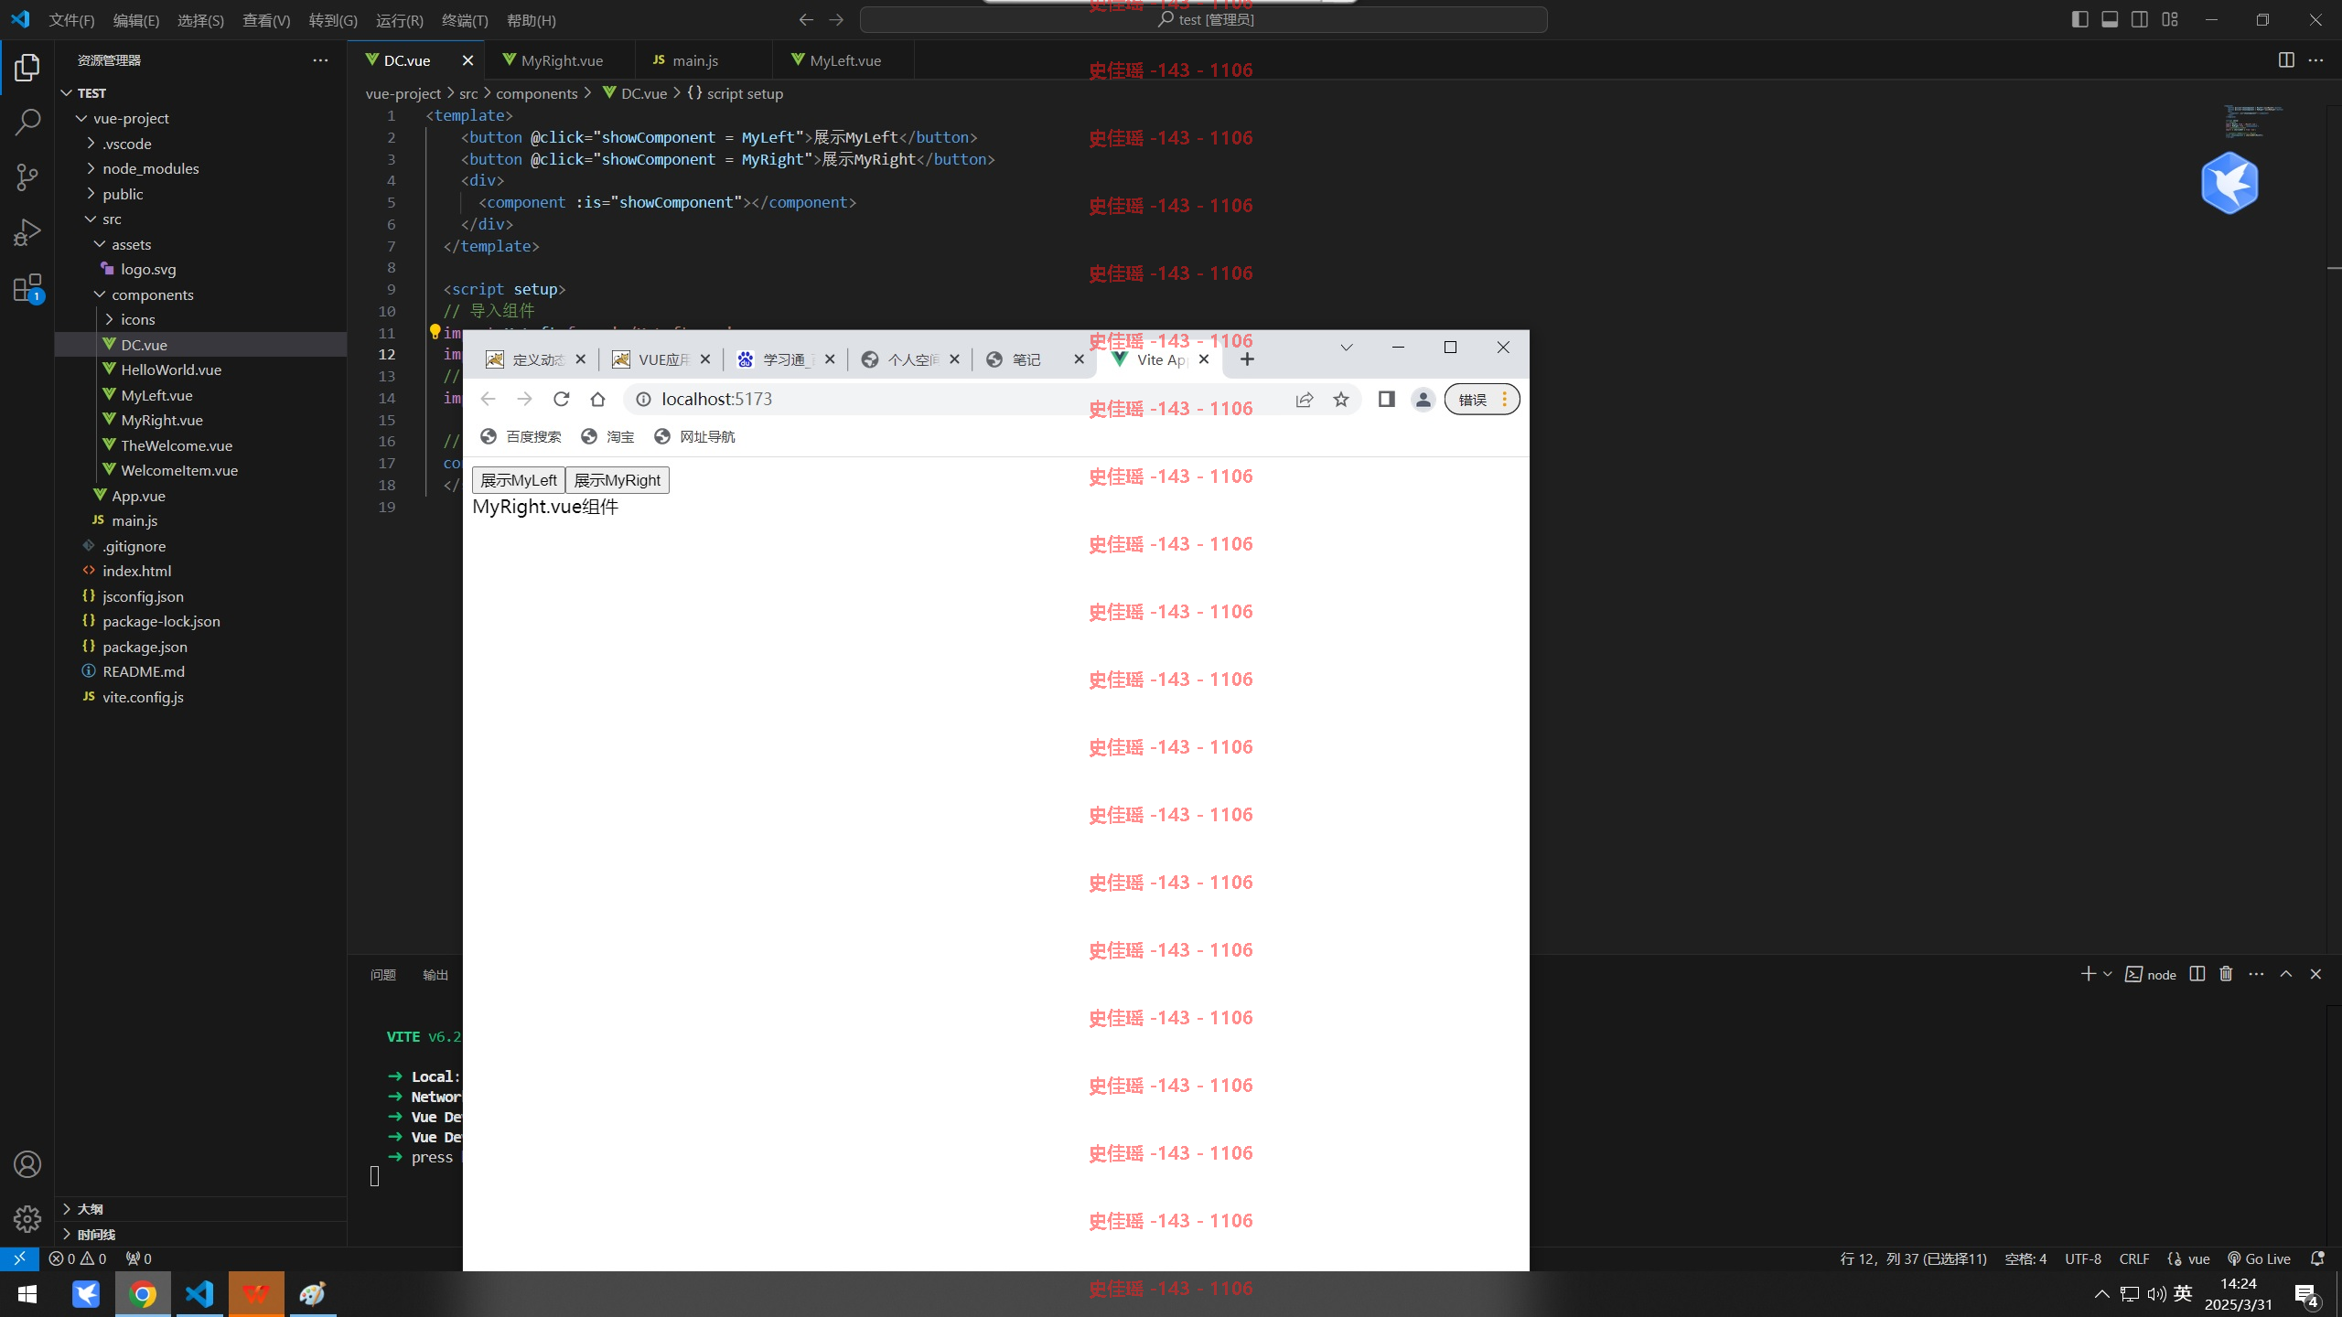Screen dimensions: 2342x1317
Task: Click the split editor right icon
Action: (2286, 60)
